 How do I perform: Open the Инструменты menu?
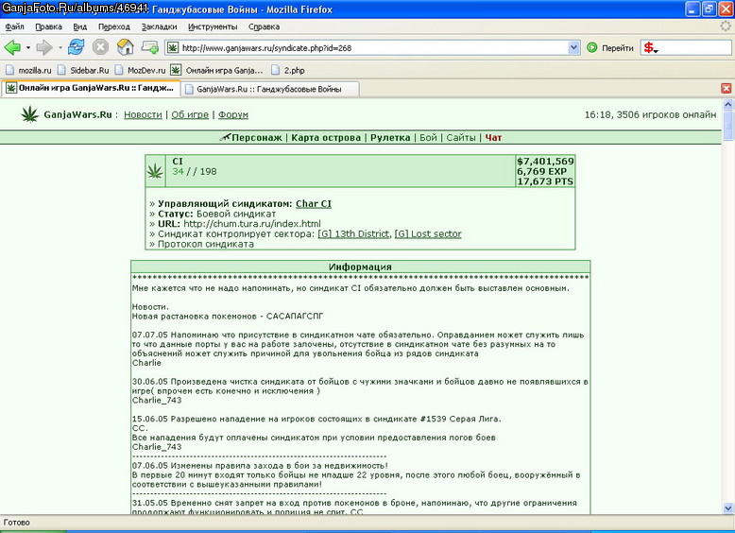(x=213, y=26)
